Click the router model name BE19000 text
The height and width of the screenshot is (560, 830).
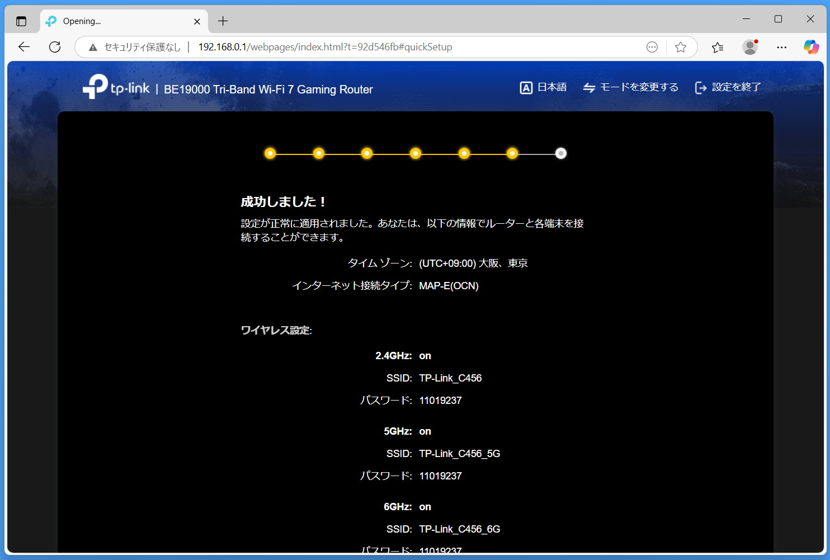(268, 90)
